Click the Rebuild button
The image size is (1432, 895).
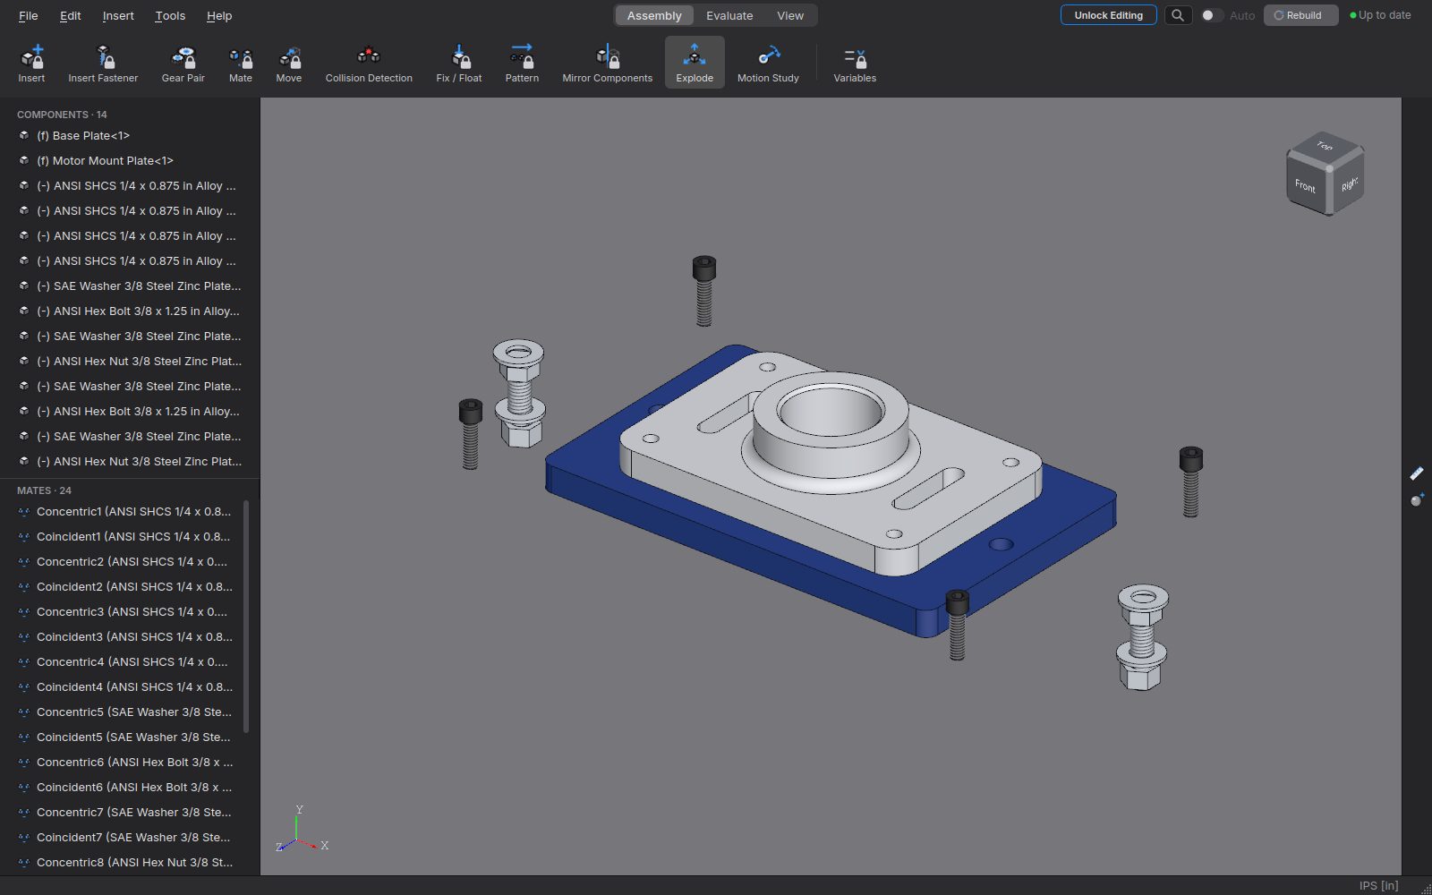pyautogui.click(x=1300, y=15)
